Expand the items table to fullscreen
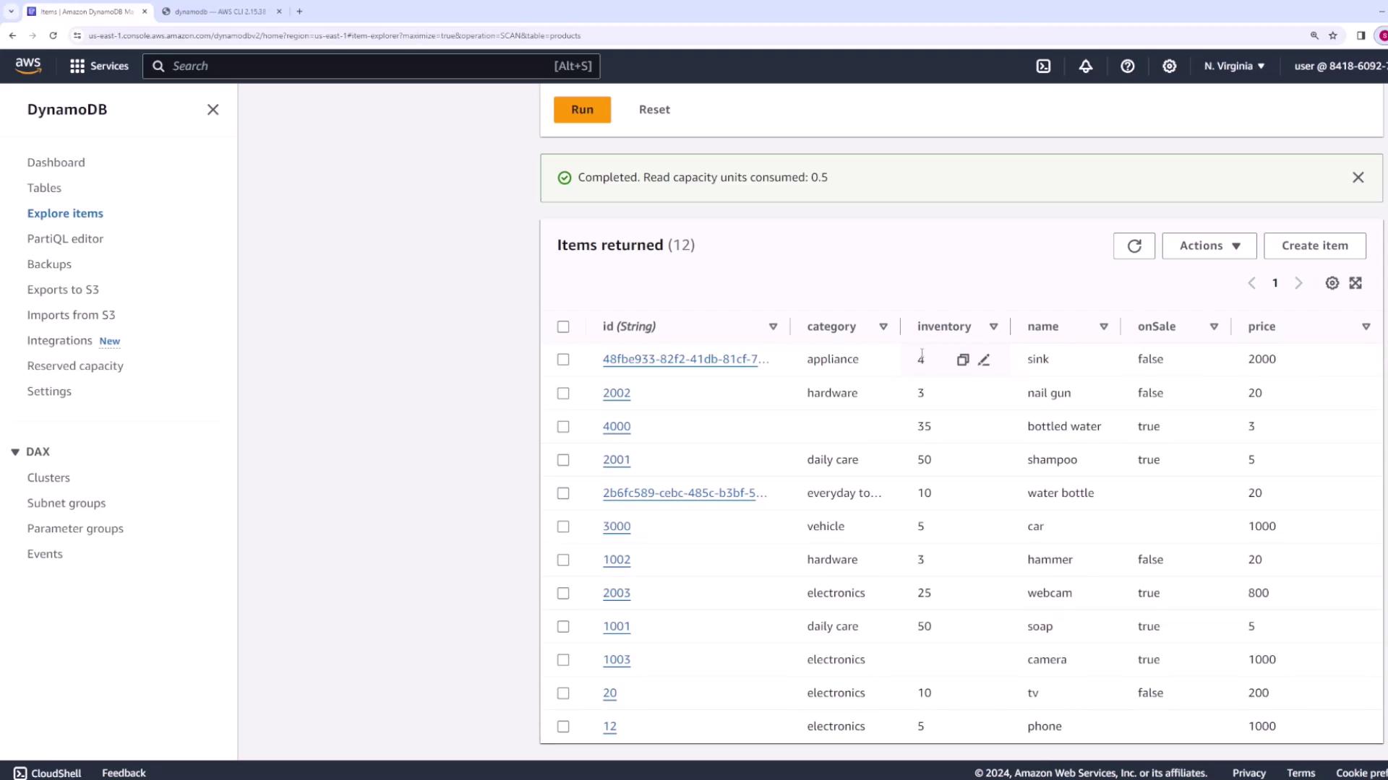 (x=1355, y=283)
